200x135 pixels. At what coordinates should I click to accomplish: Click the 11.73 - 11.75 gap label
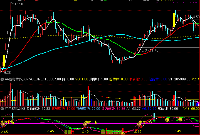point(148,50)
